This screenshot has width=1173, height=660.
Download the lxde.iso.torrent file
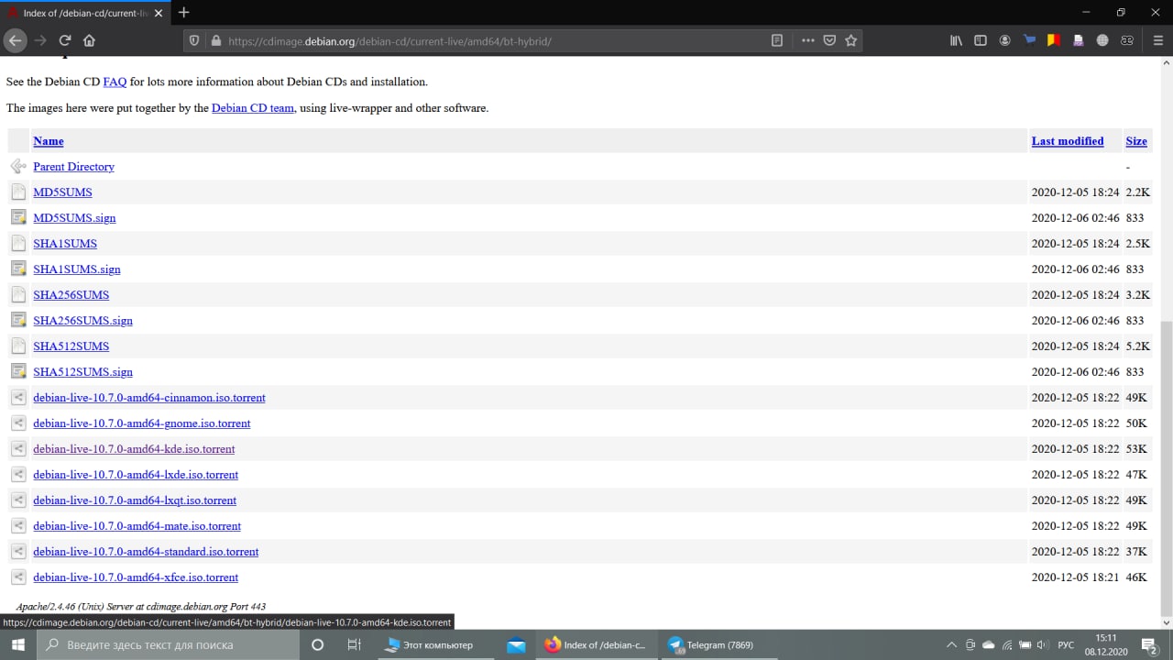[x=136, y=475]
